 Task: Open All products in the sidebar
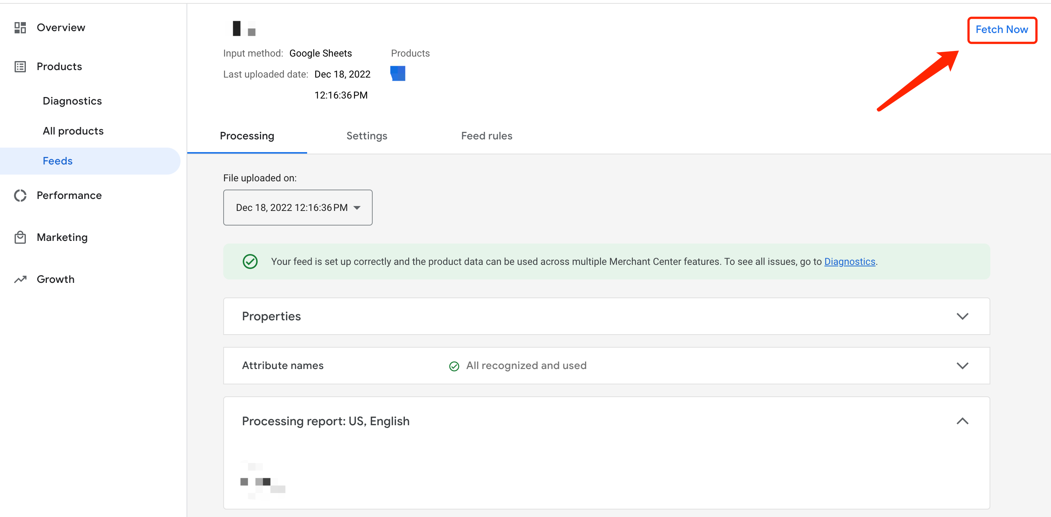click(x=73, y=131)
